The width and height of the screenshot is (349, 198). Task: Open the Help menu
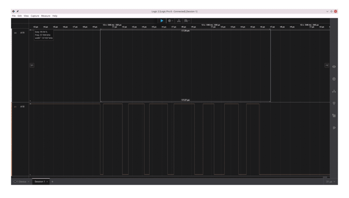[55, 16]
